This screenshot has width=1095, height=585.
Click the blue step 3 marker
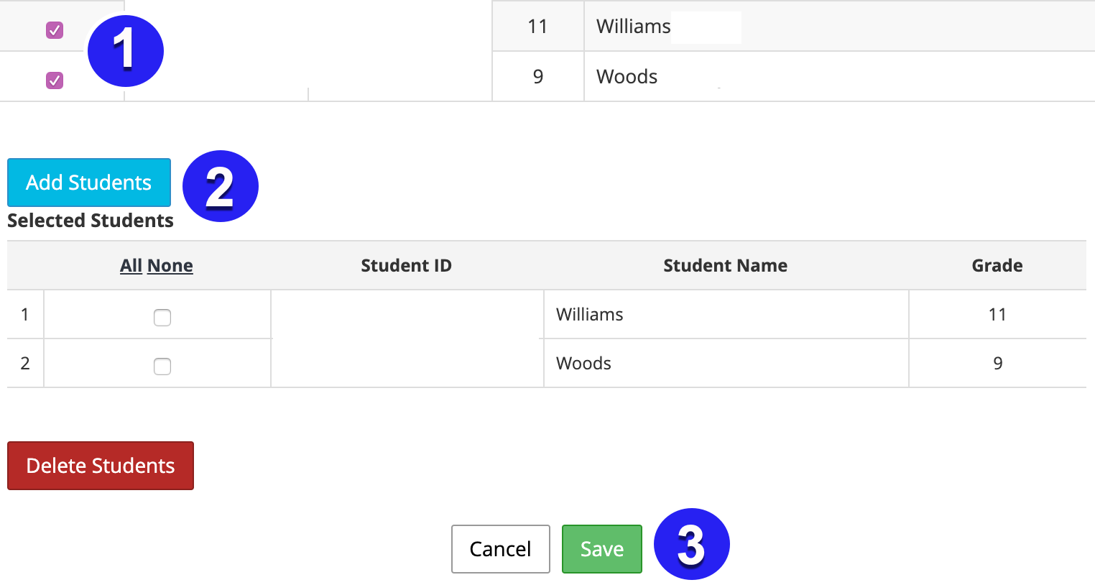pos(692,544)
